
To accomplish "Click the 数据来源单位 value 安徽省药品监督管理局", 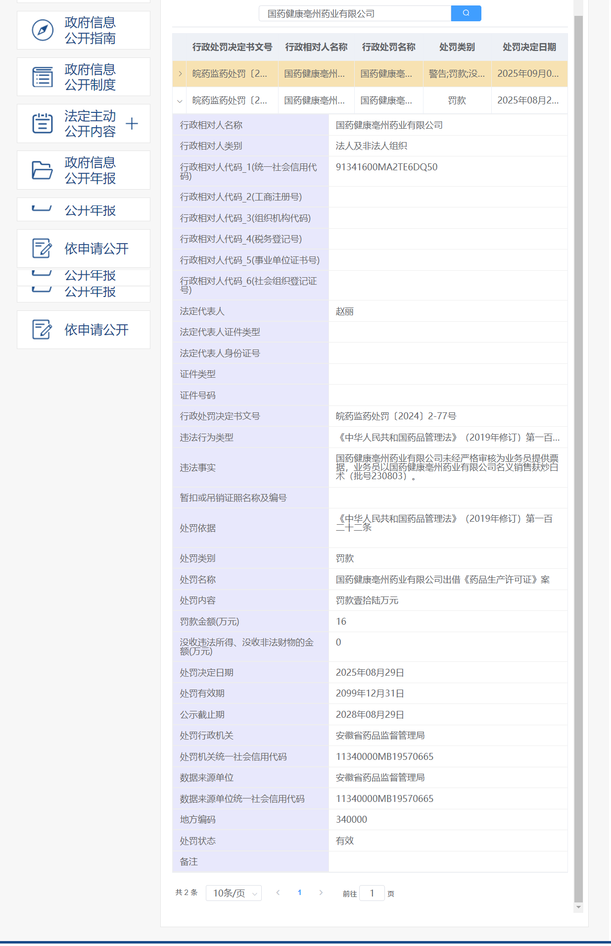I will (380, 778).
